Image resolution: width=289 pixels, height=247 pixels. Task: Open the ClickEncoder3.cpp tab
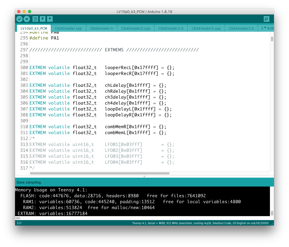click(x=206, y=28)
